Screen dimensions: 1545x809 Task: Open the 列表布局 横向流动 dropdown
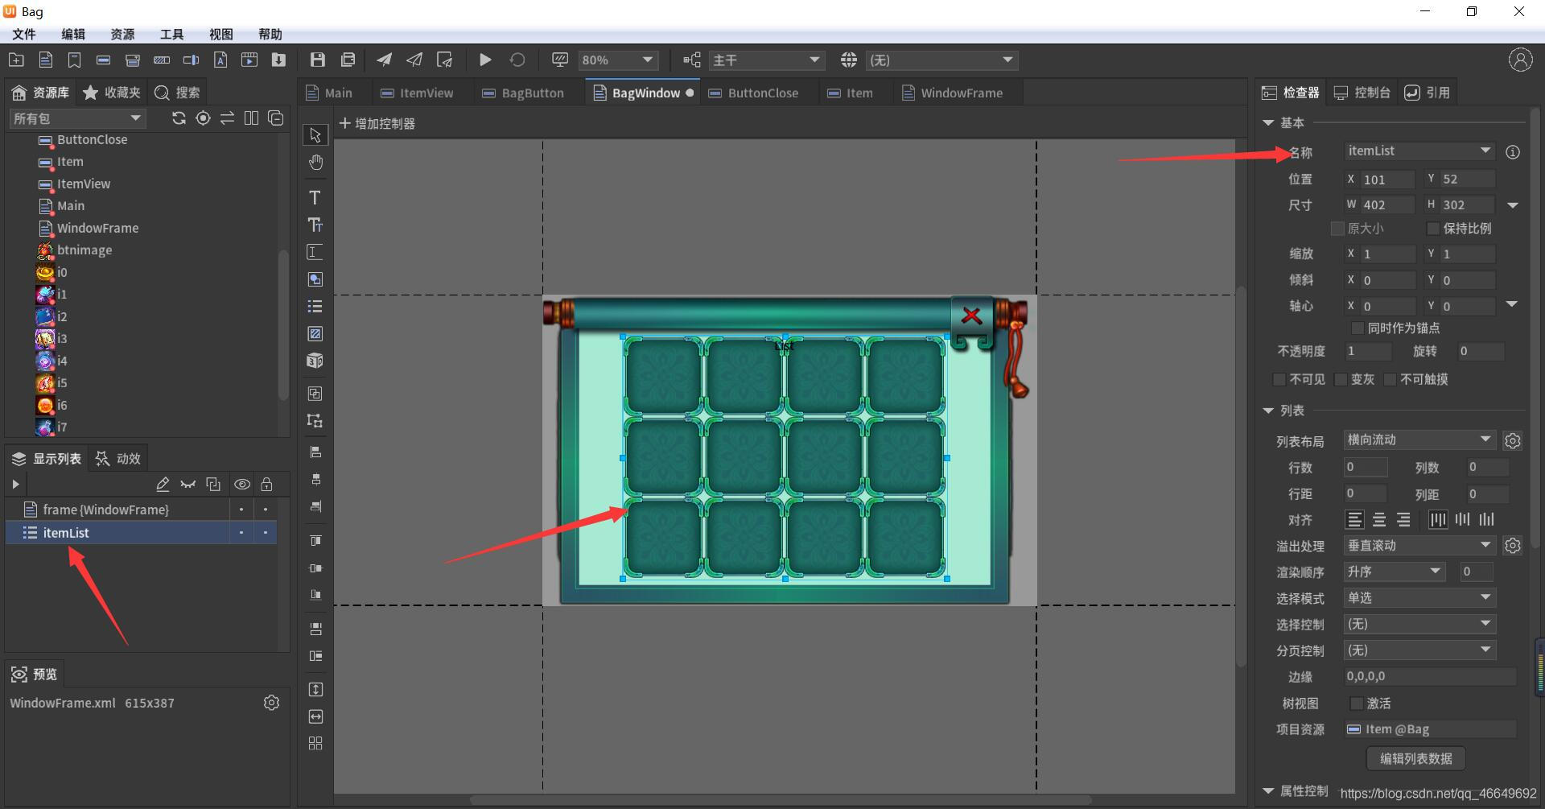pos(1419,440)
